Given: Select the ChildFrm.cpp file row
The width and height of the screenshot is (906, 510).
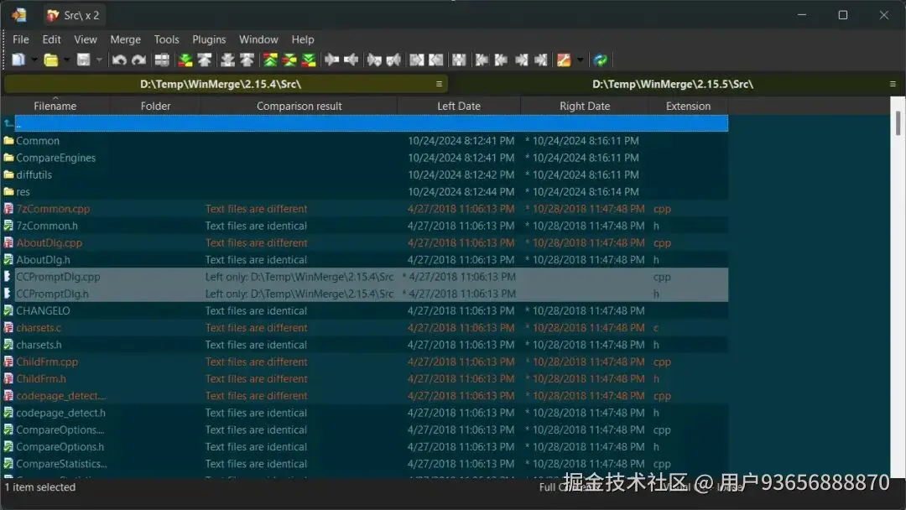Looking at the screenshot, I should [365, 362].
